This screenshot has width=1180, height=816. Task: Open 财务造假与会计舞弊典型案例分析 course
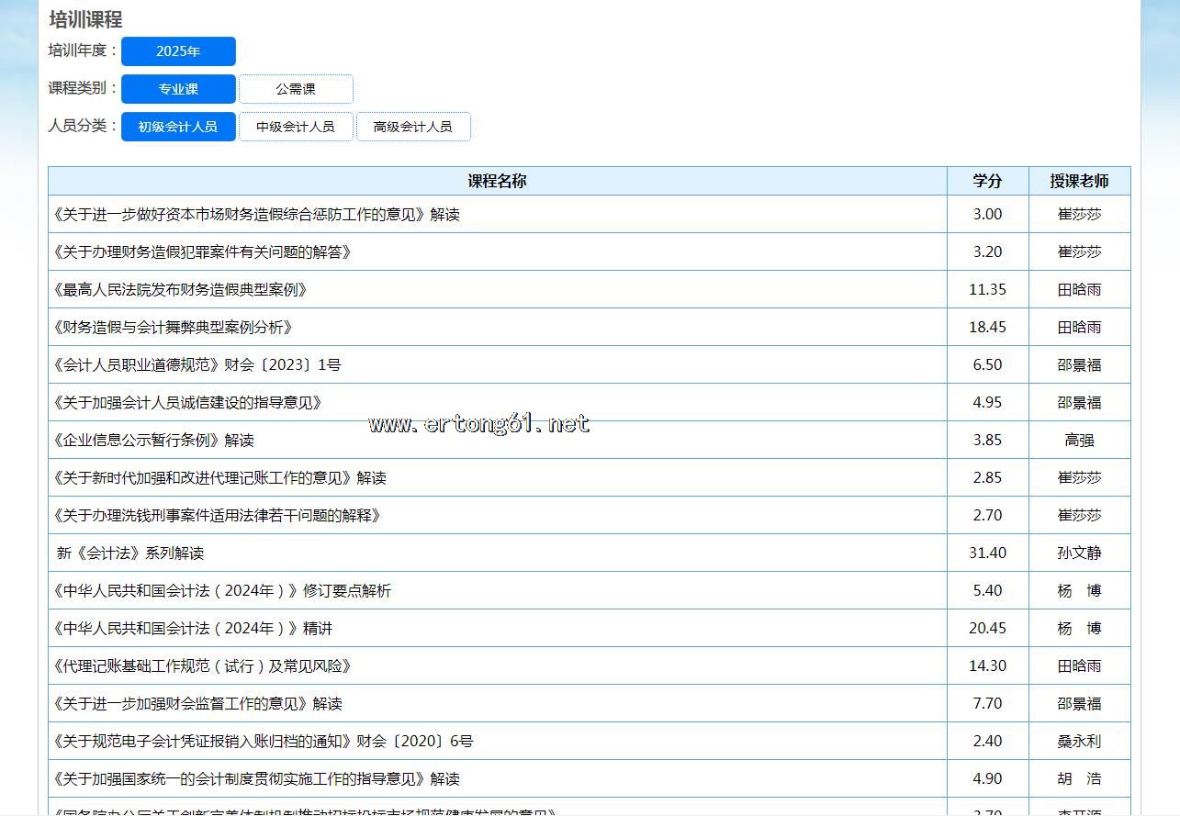pyautogui.click(x=174, y=327)
